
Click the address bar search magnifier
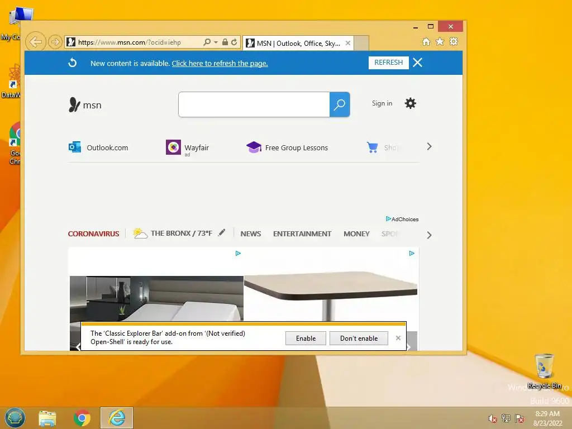click(x=207, y=42)
